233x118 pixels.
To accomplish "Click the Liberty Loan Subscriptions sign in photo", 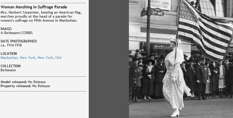I will click(x=160, y=5).
